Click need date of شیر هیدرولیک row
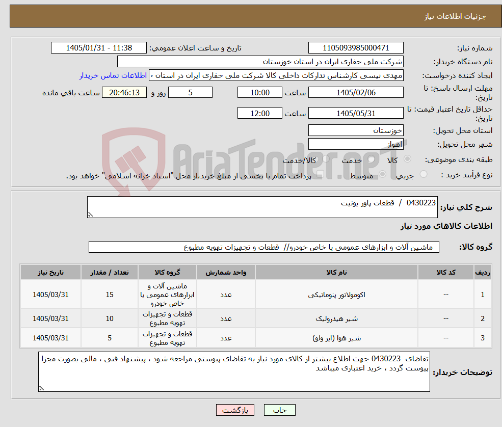Viewport: 502px width, 427px height. click(x=50, y=318)
